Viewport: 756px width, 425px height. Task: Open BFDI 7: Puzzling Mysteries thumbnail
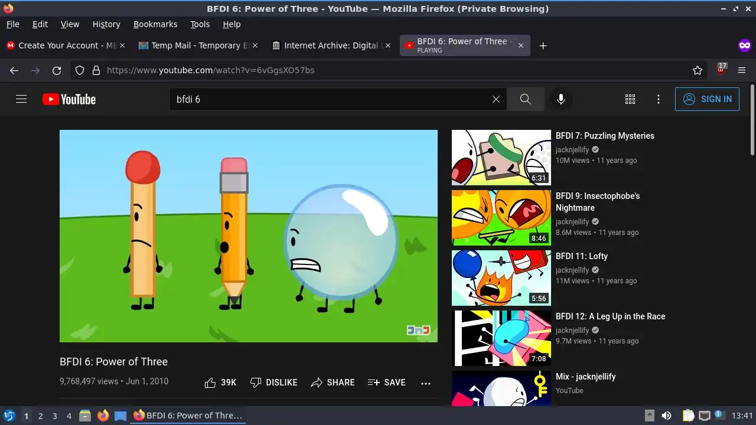coord(501,158)
